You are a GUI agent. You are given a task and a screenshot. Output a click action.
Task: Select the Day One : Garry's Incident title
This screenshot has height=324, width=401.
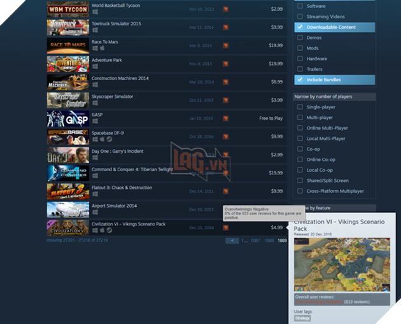[x=117, y=151]
